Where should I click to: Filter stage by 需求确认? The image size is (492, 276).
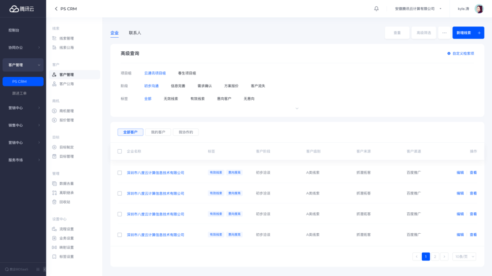(x=205, y=86)
